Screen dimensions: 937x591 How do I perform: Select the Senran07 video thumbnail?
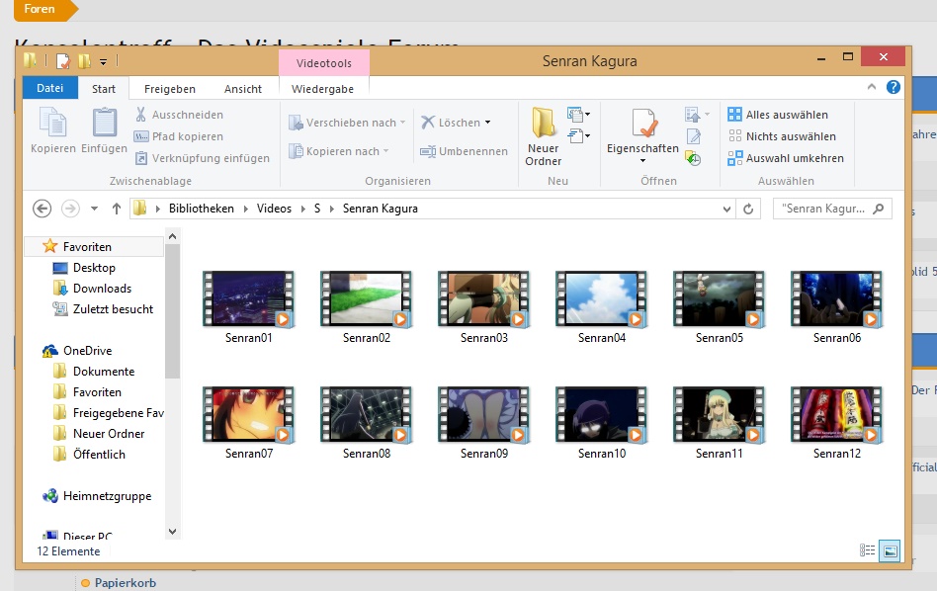click(x=249, y=415)
